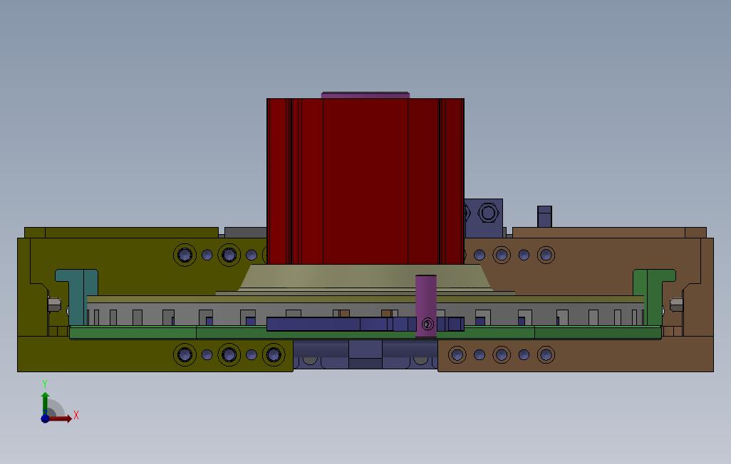Select the long green base plate
The width and height of the screenshot is (731, 464).
[x=365, y=332]
